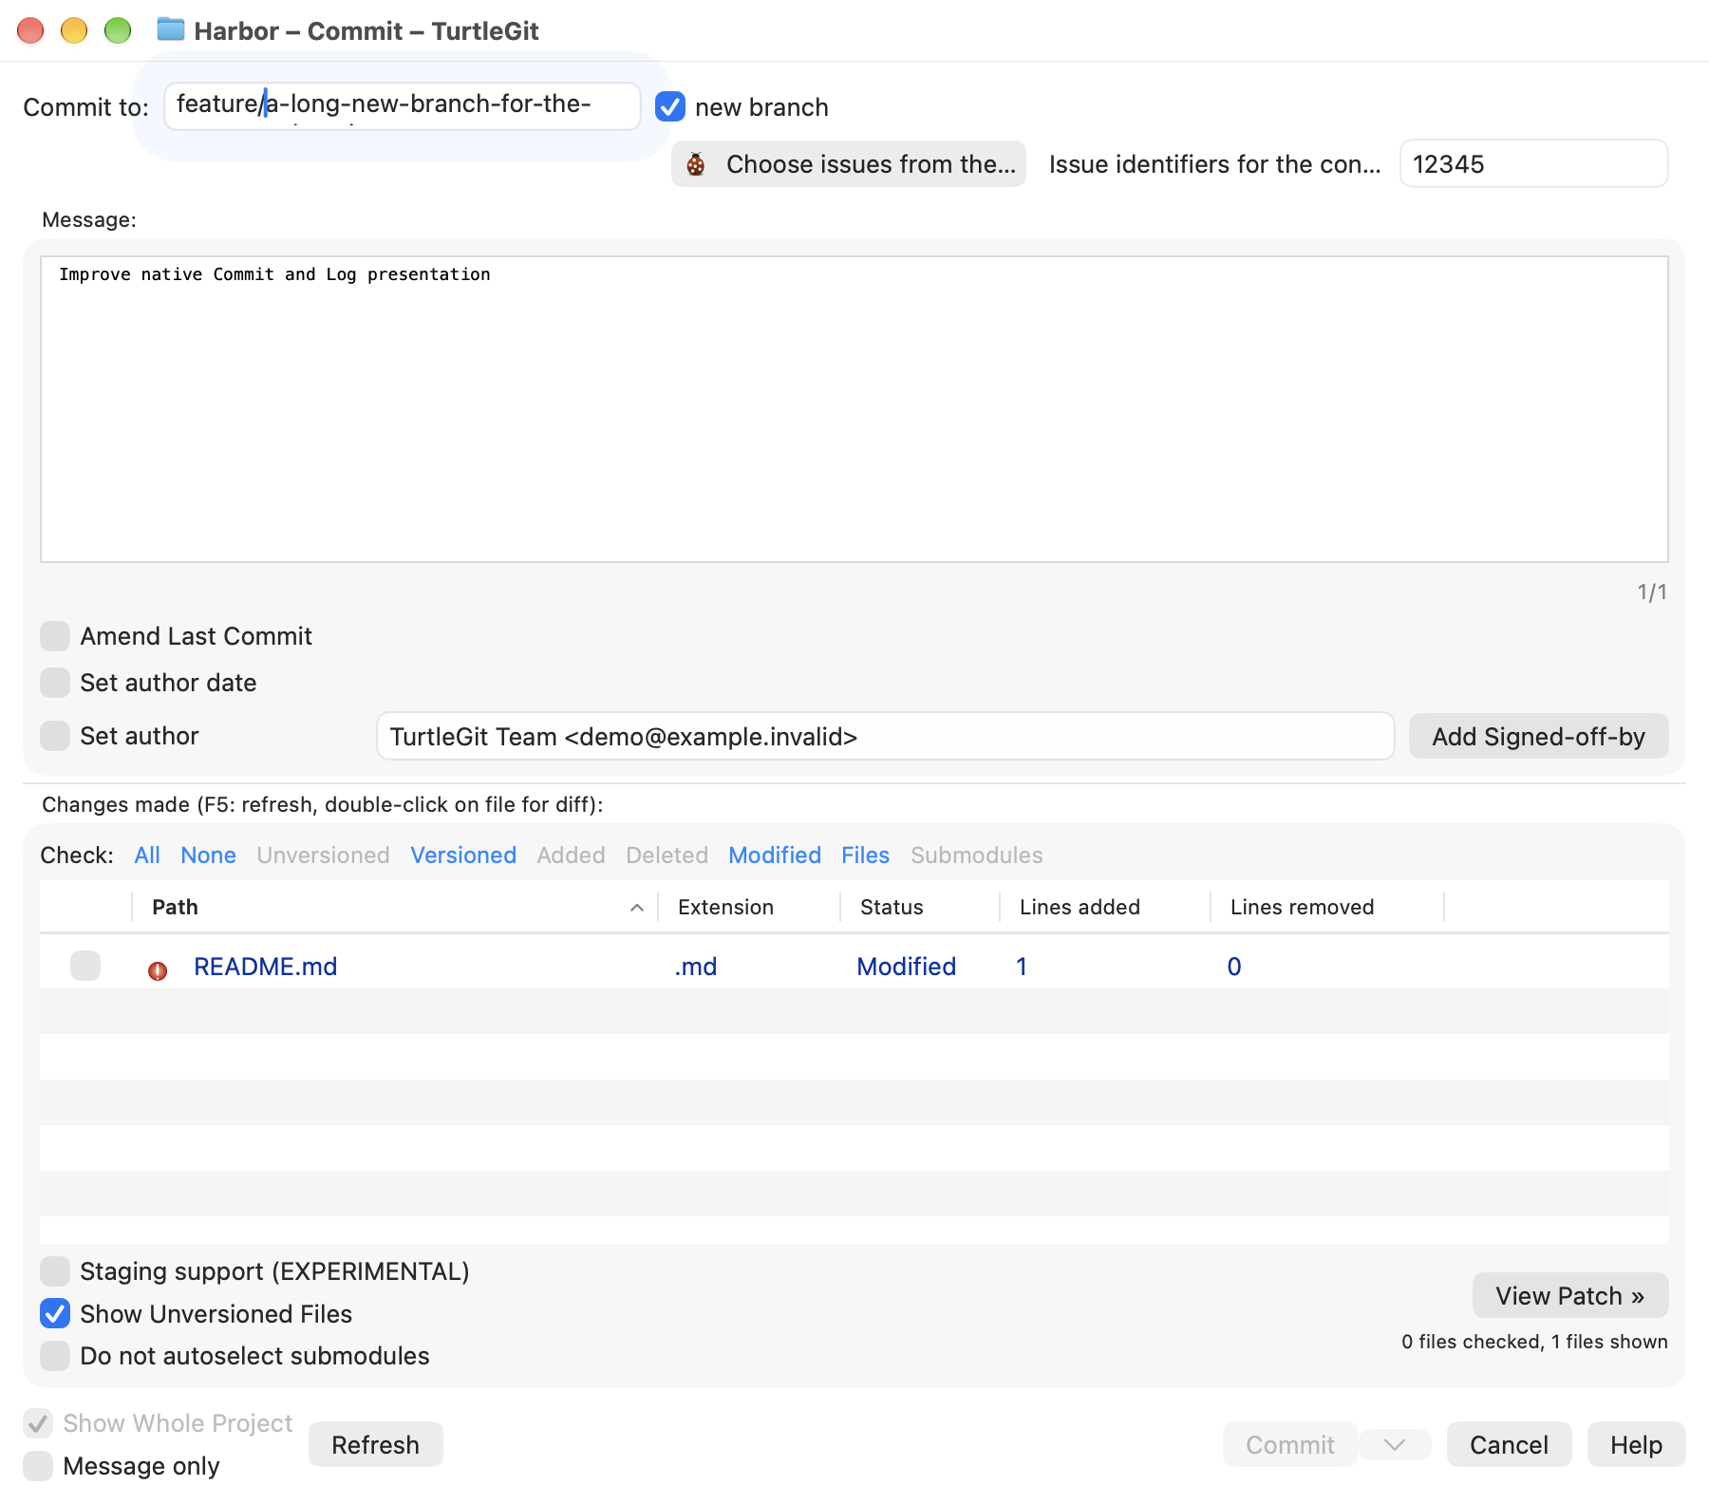Click Add Signed-off-by button
The height and width of the screenshot is (1504, 1709).
[x=1538, y=737]
